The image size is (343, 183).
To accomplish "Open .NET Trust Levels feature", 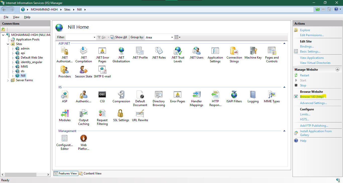I will click(178, 55).
